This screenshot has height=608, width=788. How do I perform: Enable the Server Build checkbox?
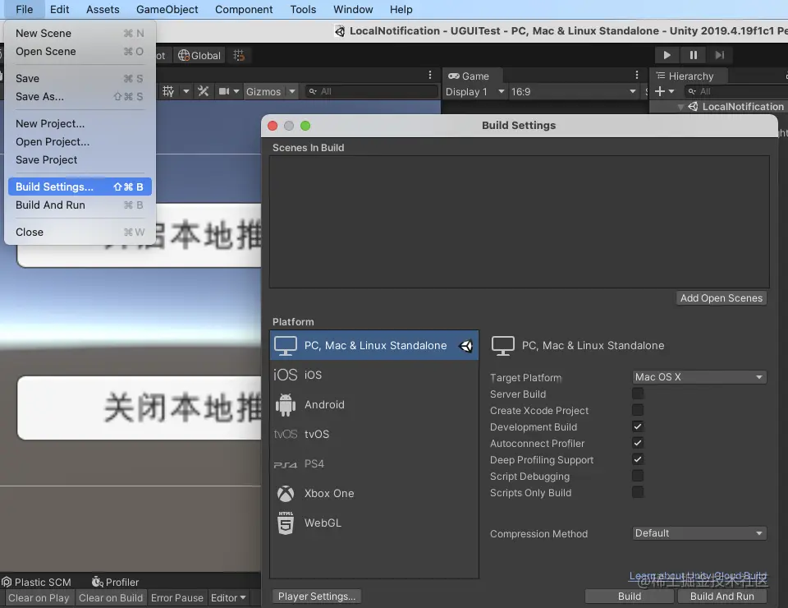tap(638, 394)
